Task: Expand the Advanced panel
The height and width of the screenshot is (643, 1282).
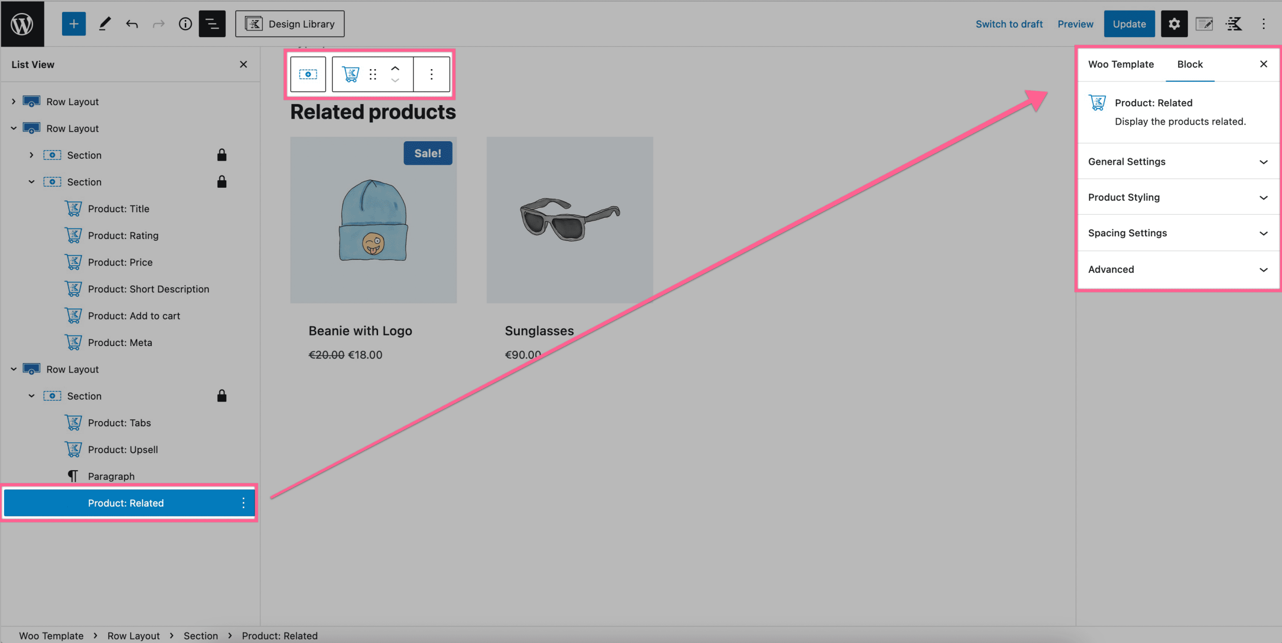Action: (1178, 269)
